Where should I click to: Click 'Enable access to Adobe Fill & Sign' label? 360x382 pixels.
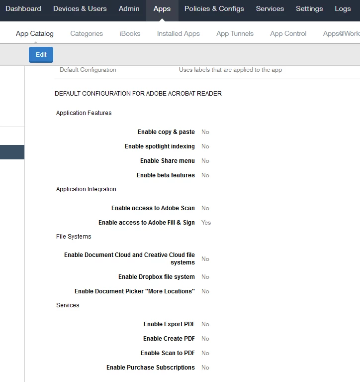[x=146, y=223]
